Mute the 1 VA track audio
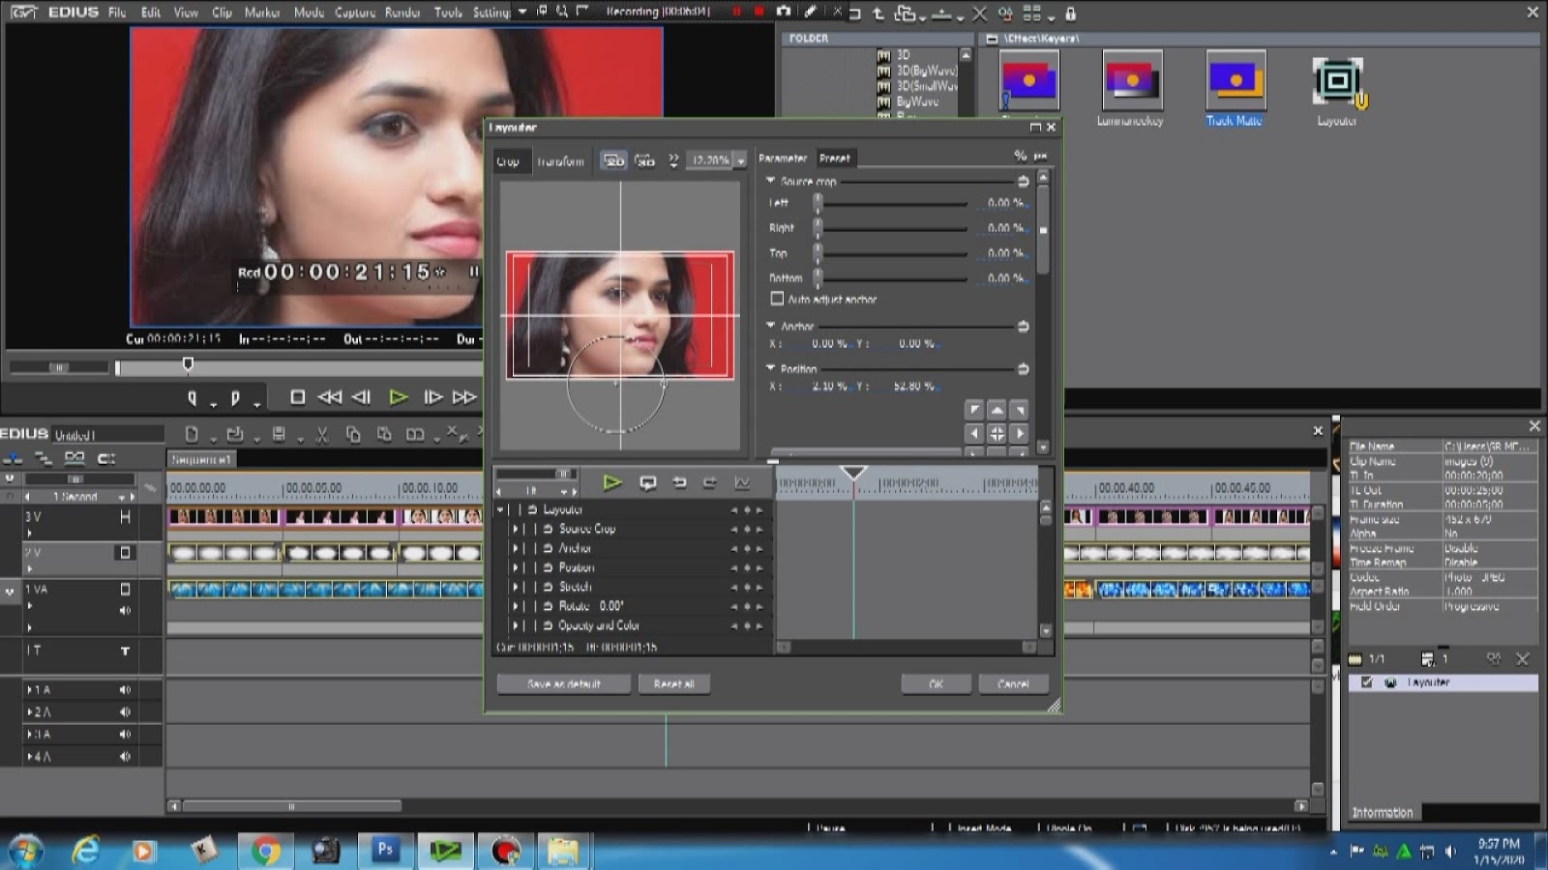 pyautogui.click(x=125, y=611)
